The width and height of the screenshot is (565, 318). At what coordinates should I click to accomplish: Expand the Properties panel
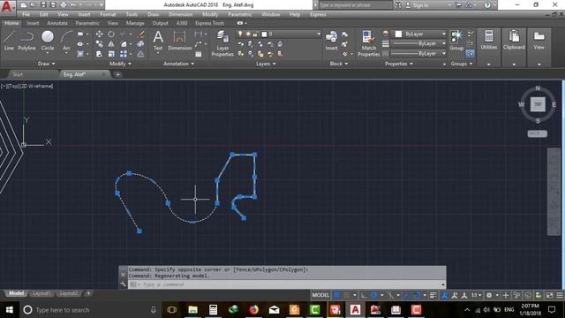click(398, 64)
